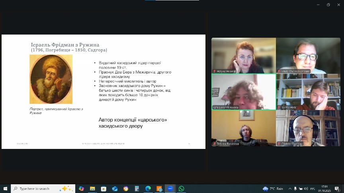This screenshot has height=193, width=344.
Task: Open File Explorer in the taskbar
Action: [x=92, y=189]
